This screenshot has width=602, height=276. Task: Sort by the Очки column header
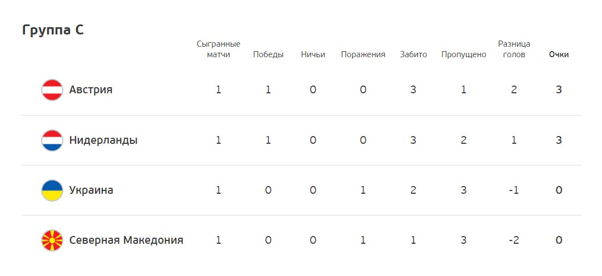tap(559, 54)
